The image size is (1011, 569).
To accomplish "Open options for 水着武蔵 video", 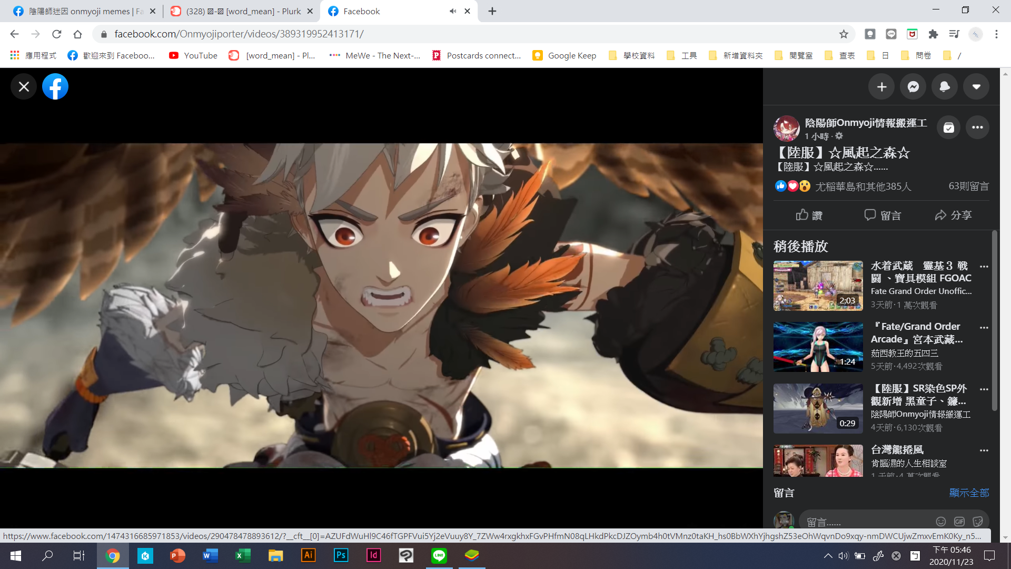I will coord(984,267).
